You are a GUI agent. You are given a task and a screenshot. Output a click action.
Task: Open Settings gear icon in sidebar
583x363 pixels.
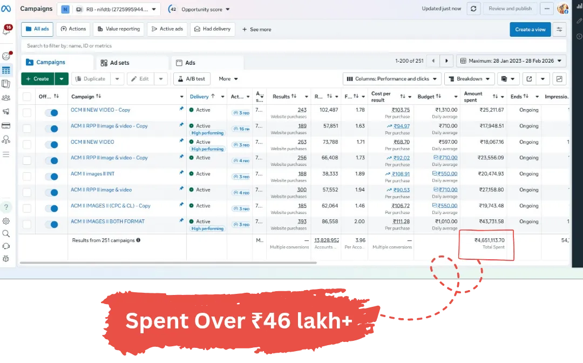(6, 221)
